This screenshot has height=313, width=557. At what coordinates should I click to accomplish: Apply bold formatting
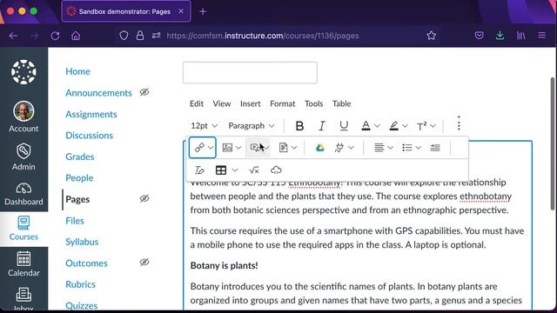[299, 125]
